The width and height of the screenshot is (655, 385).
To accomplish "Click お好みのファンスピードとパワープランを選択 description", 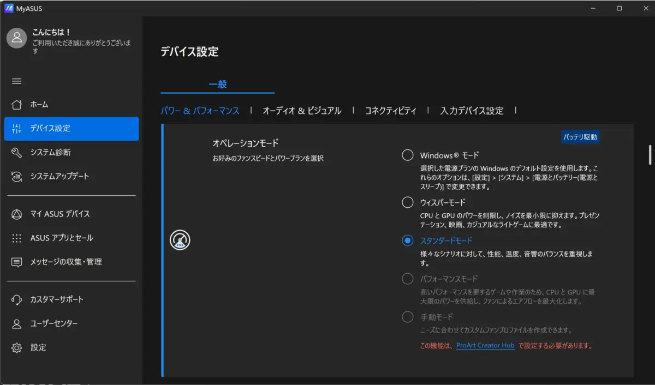I will click(x=268, y=159).
